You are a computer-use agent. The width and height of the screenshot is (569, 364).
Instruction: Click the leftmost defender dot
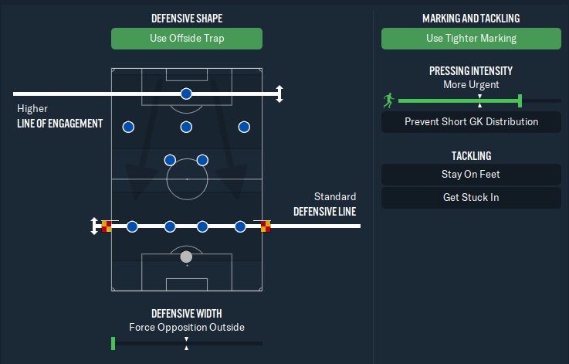132,226
